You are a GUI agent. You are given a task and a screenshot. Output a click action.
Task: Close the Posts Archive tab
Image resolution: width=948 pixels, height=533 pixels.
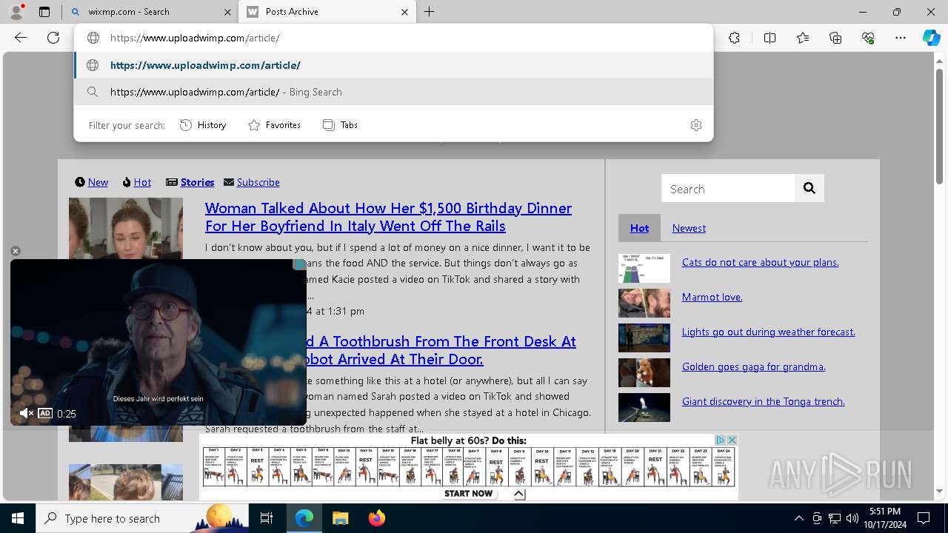tap(404, 12)
